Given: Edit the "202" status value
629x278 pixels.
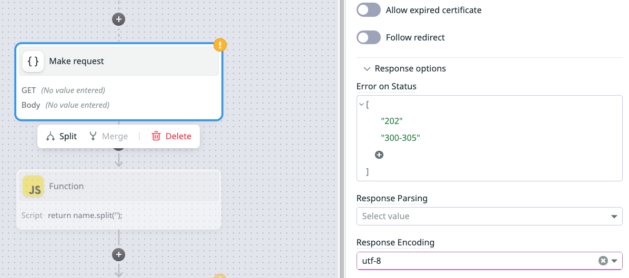Looking at the screenshot, I should click(x=391, y=121).
